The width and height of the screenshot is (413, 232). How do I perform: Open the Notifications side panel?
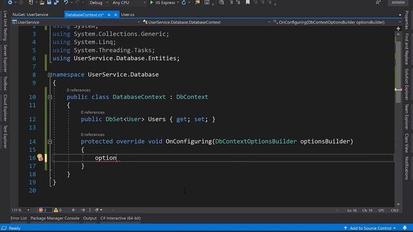[407, 168]
